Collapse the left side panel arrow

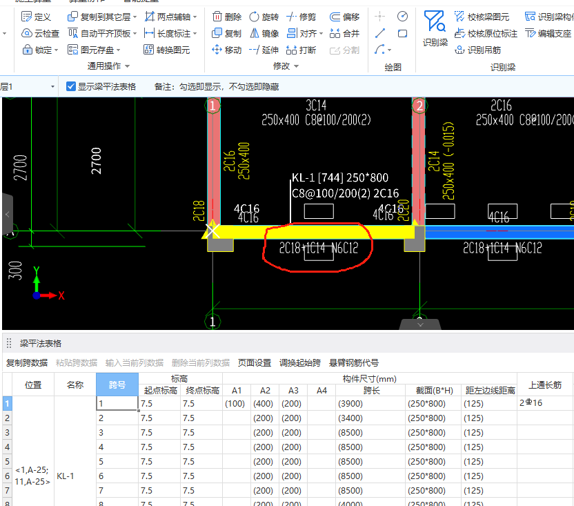coord(8,215)
